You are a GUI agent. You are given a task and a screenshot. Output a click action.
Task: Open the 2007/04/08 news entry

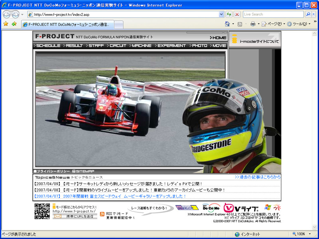coord(130,190)
